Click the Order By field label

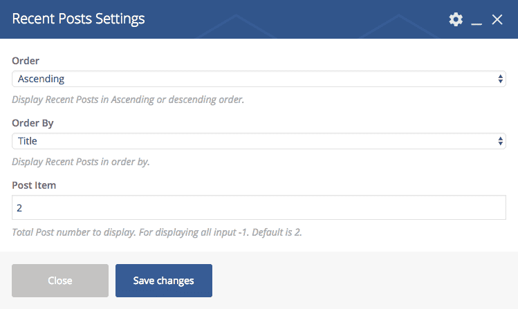coord(33,123)
